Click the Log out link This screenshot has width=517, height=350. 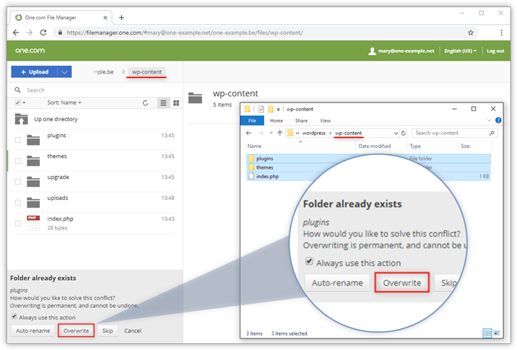(x=495, y=51)
